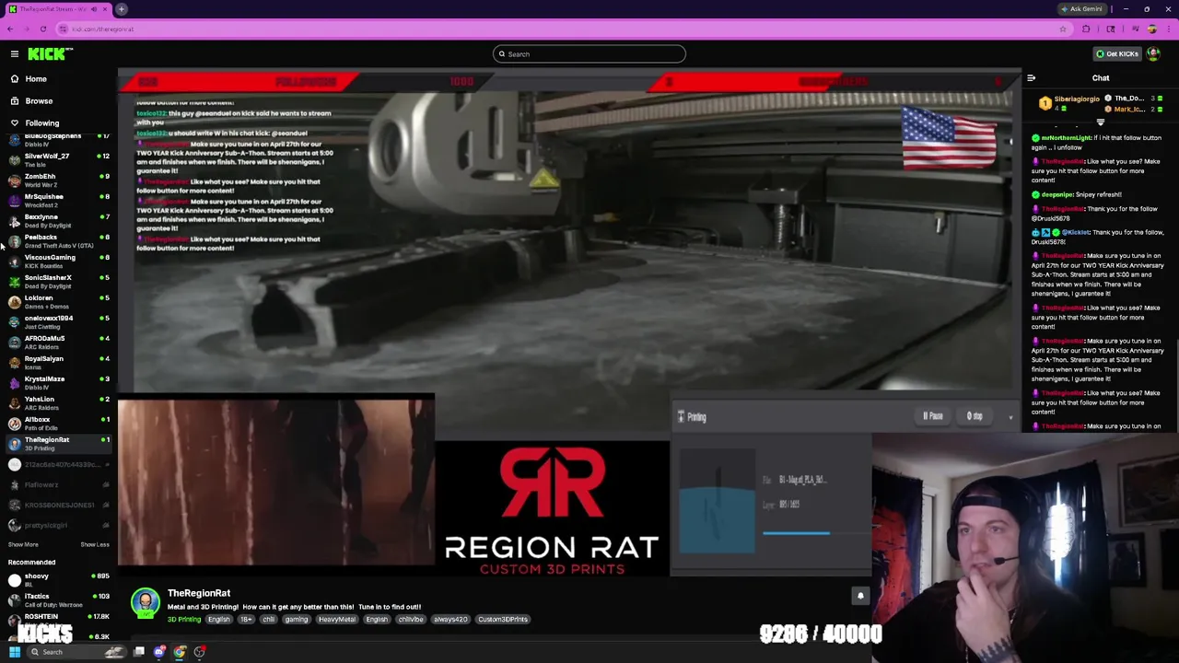
Task: Open the Kick hamburger sidebar menu
Action: [15, 54]
